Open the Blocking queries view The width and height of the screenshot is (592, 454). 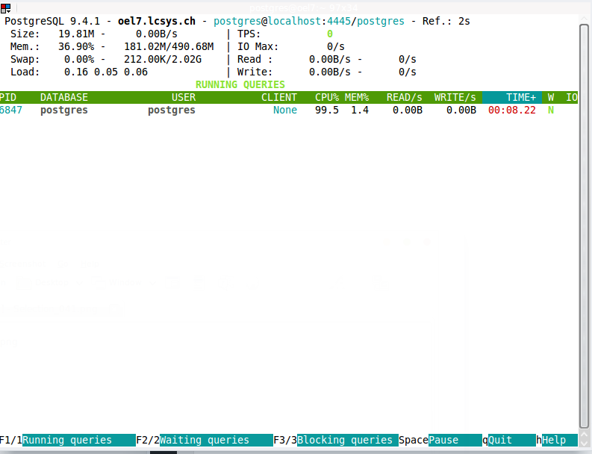click(345, 440)
